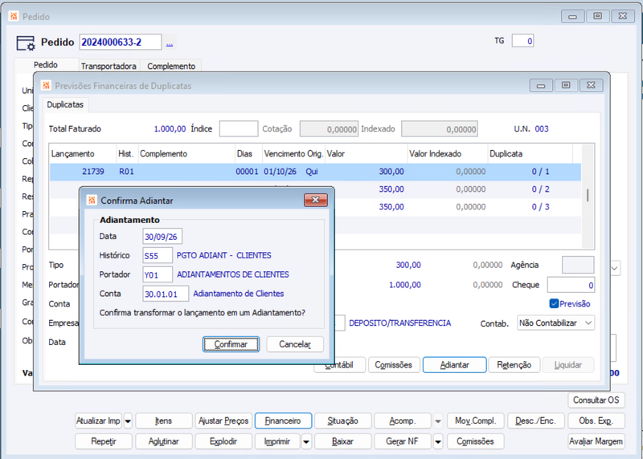
Task: Click the Explodir button
Action: (223, 442)
